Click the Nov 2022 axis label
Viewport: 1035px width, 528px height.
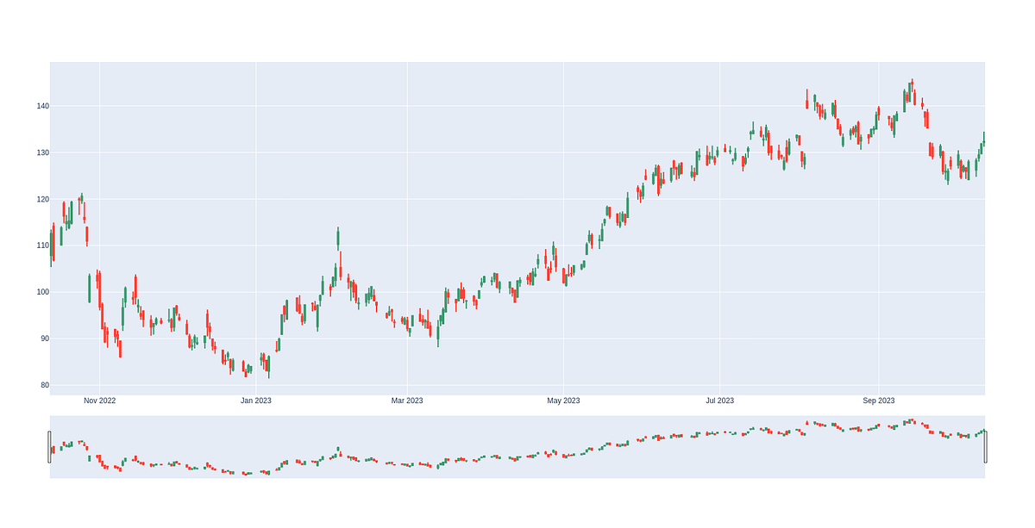[101, 401]
